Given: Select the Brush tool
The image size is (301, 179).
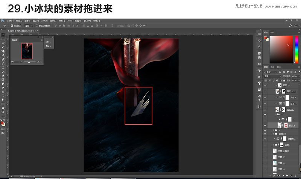Looking at the screenshot, I should click(3, 63).
